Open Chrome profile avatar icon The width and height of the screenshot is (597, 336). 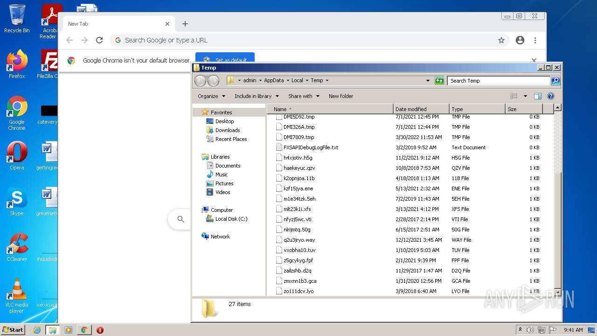(520, 40)
